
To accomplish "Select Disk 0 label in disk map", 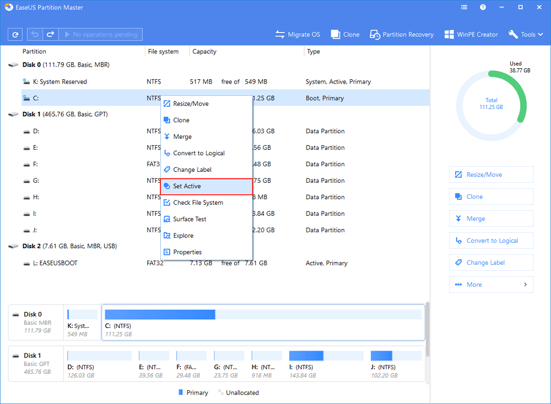I will pos(36,322).
